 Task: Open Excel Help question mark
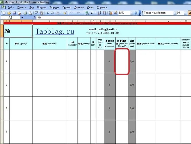(x=136, y=13)
